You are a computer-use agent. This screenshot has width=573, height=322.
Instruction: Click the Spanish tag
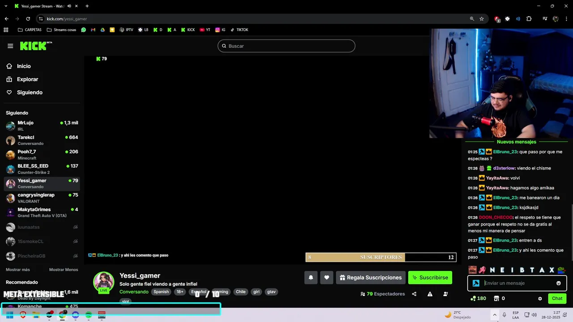pyautogui.click(x=161, y=292)
